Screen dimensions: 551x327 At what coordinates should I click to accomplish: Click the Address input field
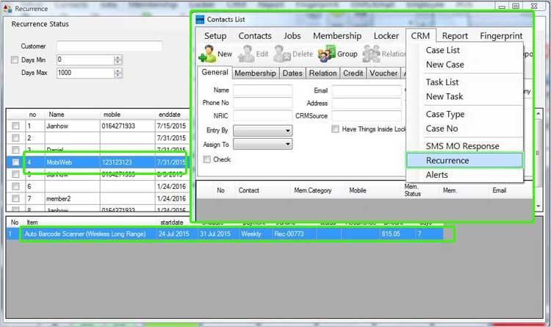click(x=367, y=104)
